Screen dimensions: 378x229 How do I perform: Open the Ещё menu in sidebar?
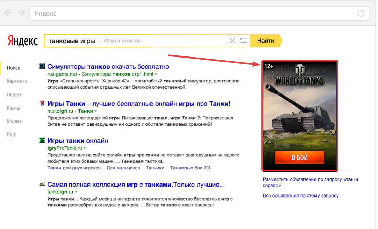(12, 135)
